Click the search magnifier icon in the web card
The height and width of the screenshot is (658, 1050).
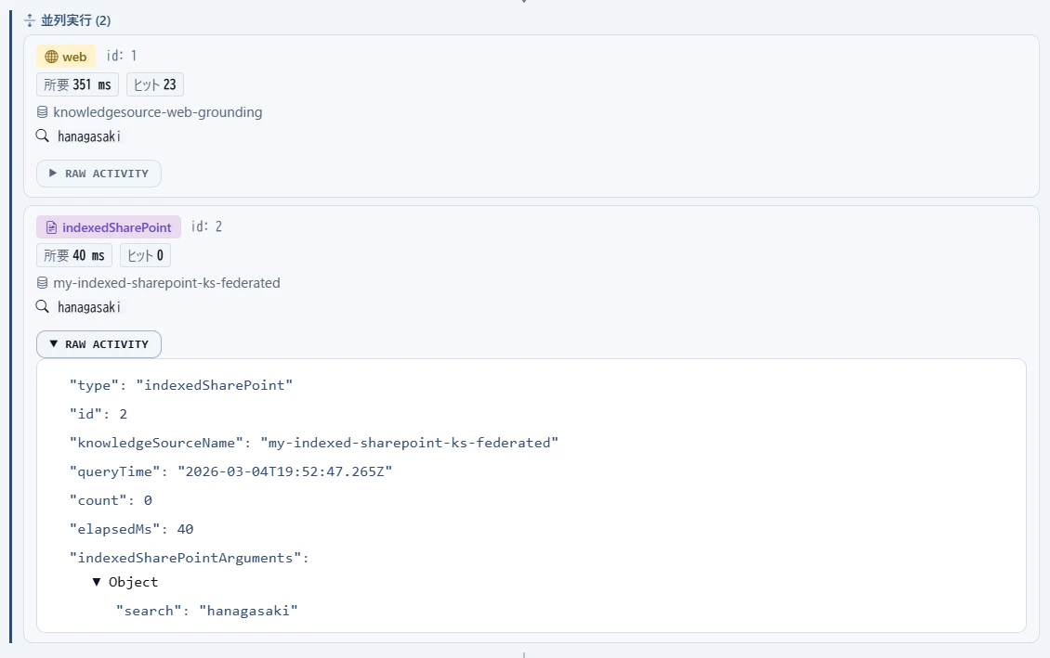tap(42, 136)
